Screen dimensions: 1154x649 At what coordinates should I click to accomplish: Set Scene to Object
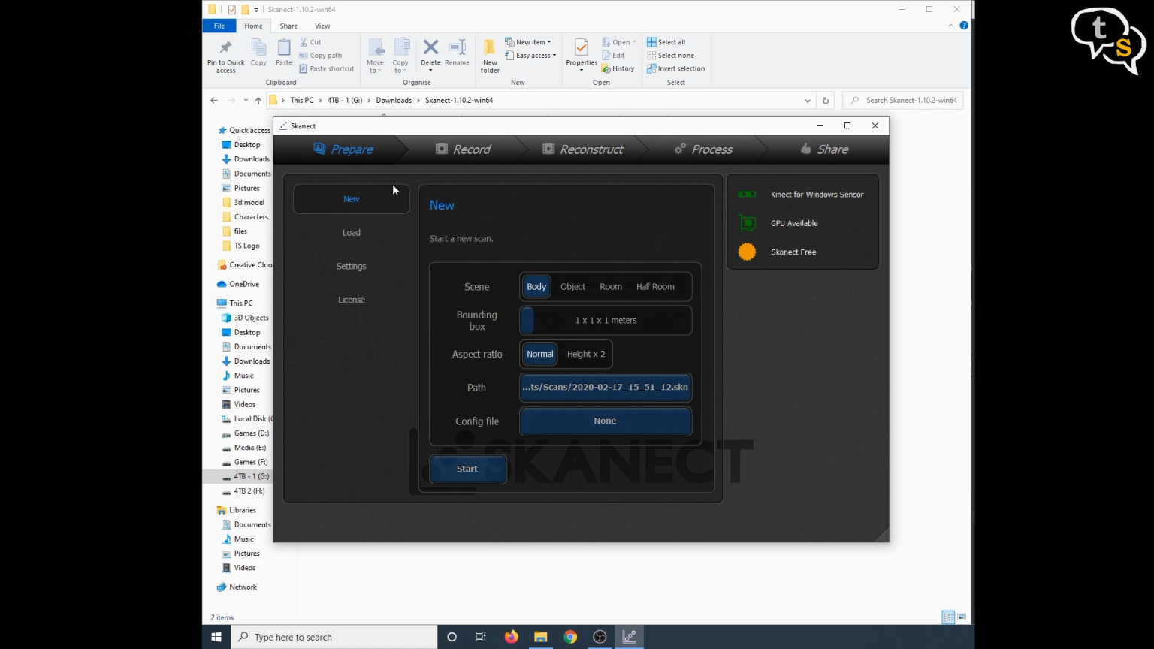tap(572, 287)
